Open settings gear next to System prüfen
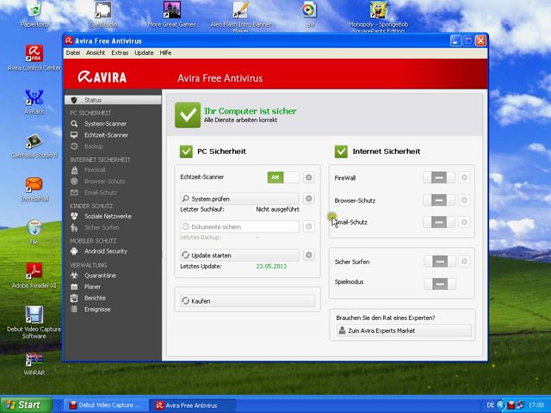Screen dimensions: 551x413 point(309,199)
